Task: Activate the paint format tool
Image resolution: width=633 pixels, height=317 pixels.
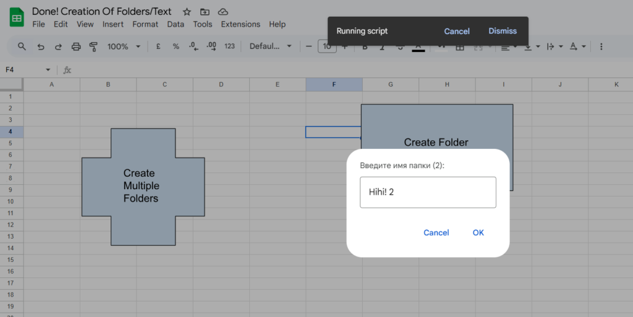Action: point(94,46)
